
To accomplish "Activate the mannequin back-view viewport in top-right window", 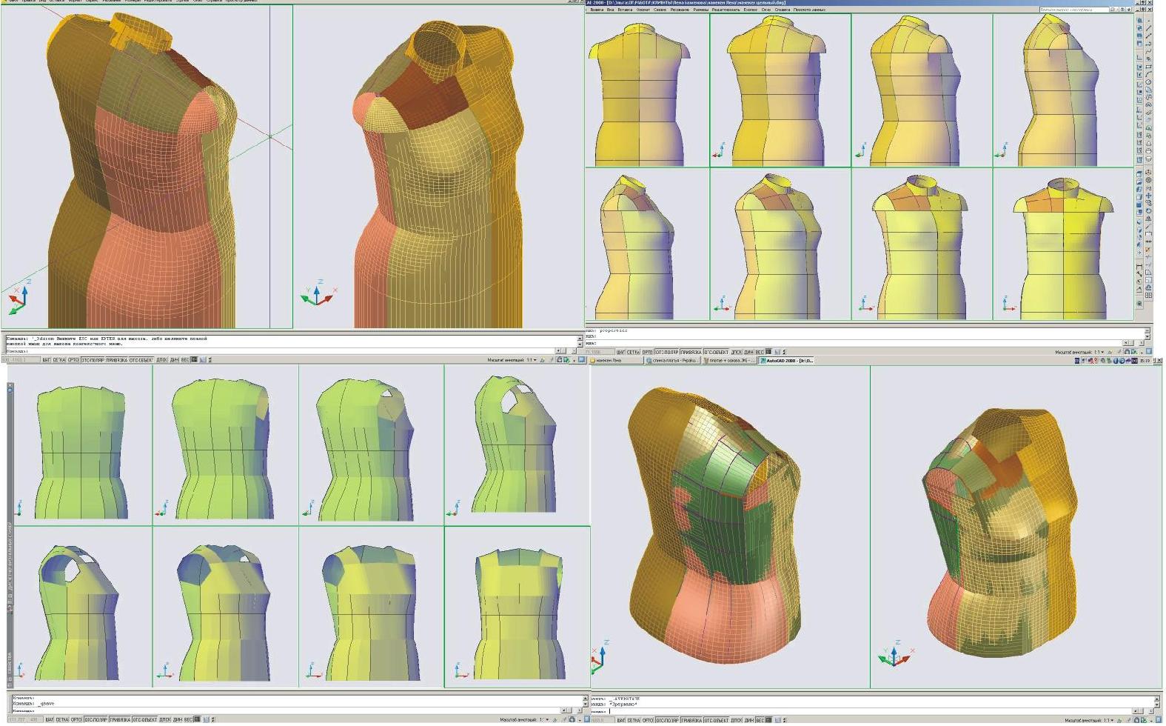I will click(x=647, y=90).
